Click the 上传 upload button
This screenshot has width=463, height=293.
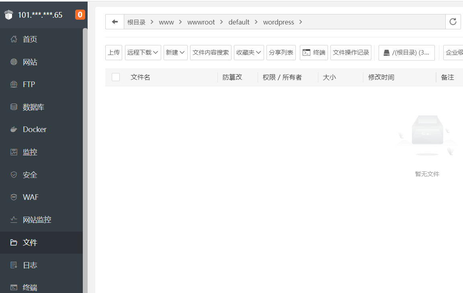(x=114, y=53)
